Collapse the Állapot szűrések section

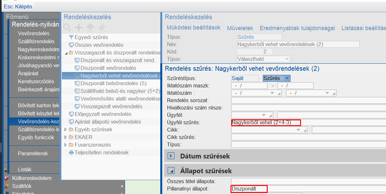click(x=171, y=171)
